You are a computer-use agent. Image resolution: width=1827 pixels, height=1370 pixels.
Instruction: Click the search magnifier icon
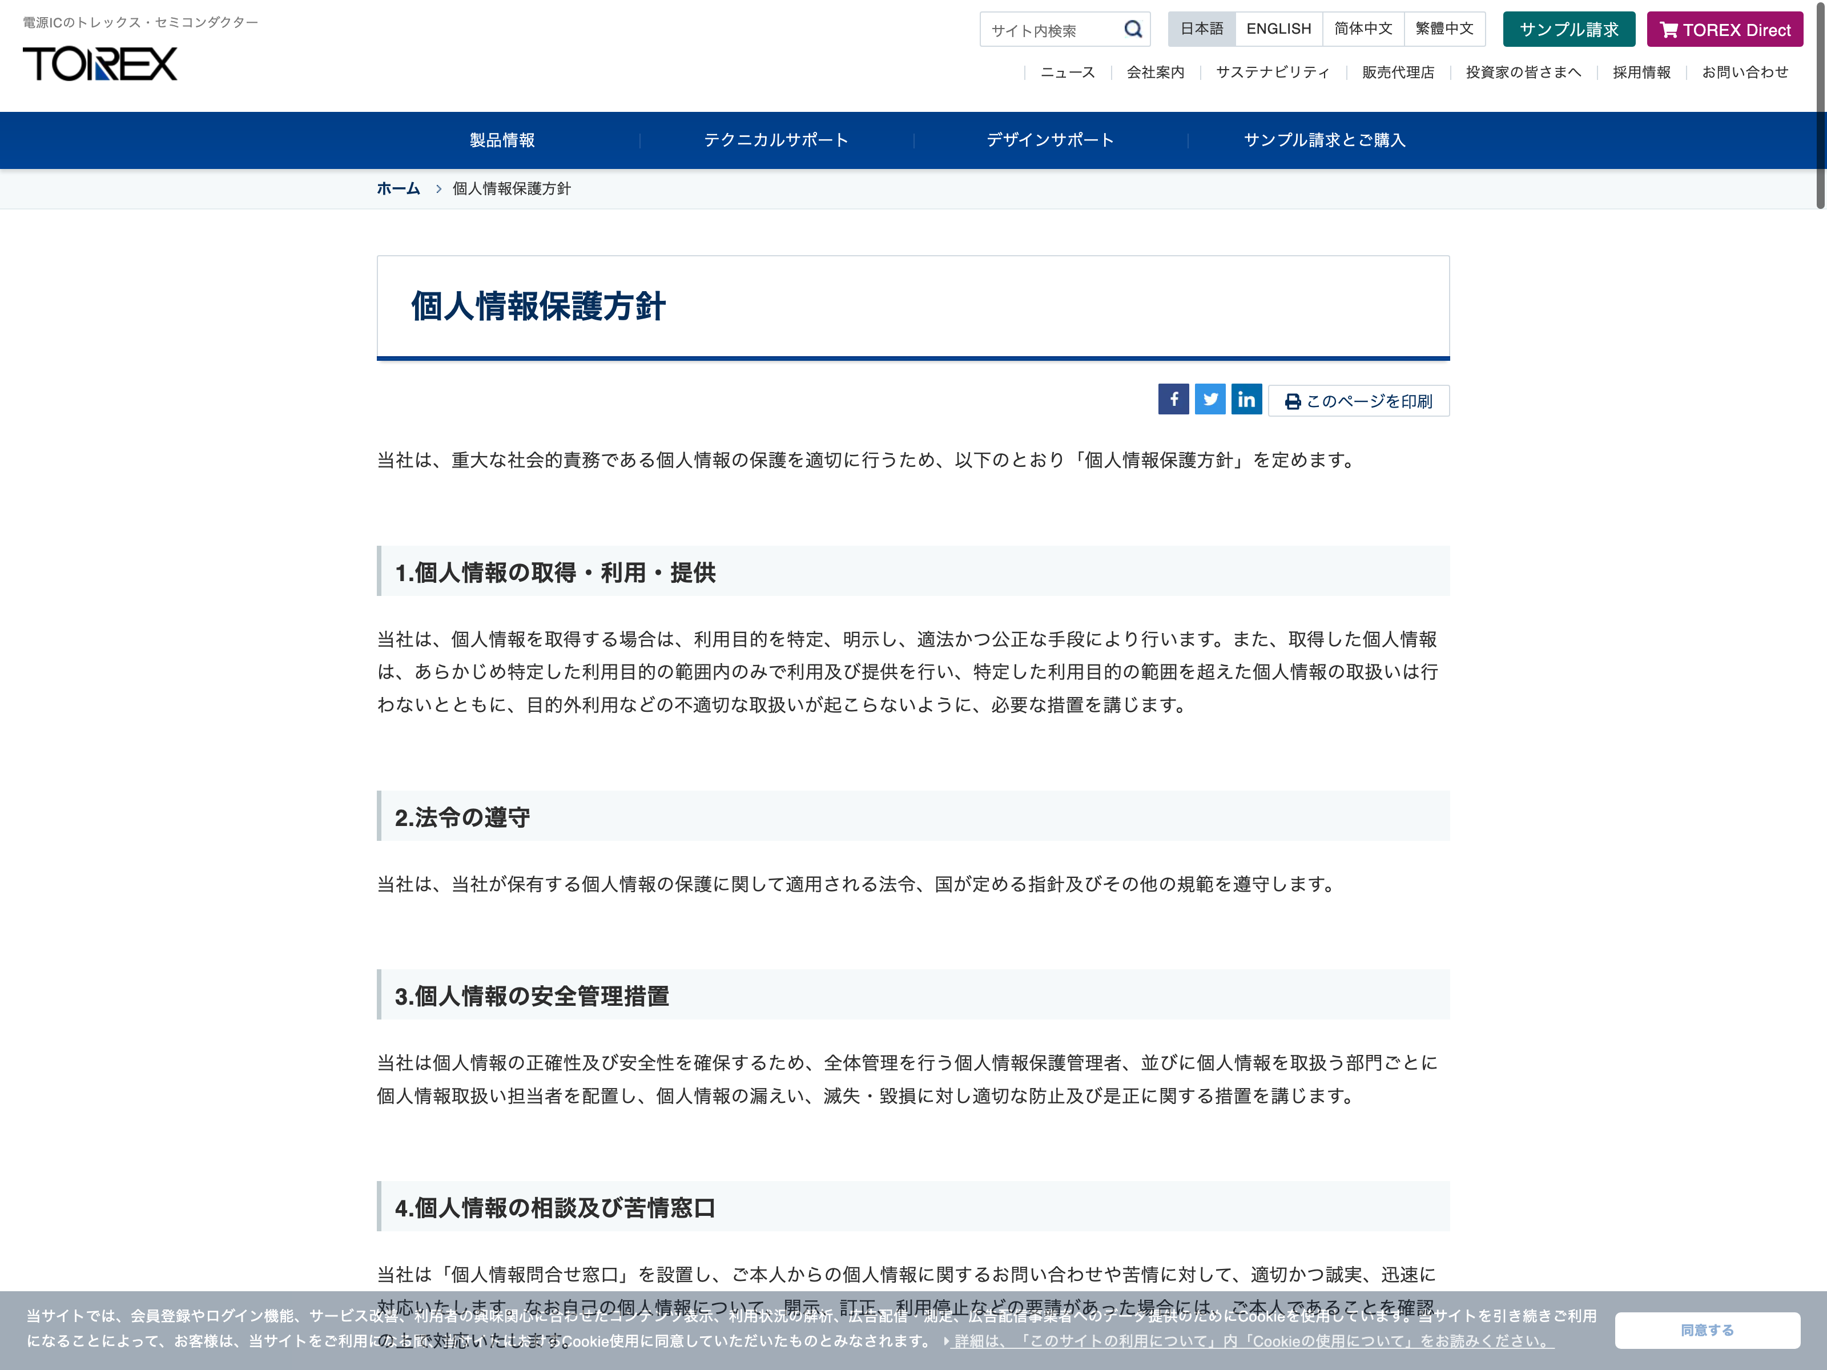click(x=1132, y=30)
